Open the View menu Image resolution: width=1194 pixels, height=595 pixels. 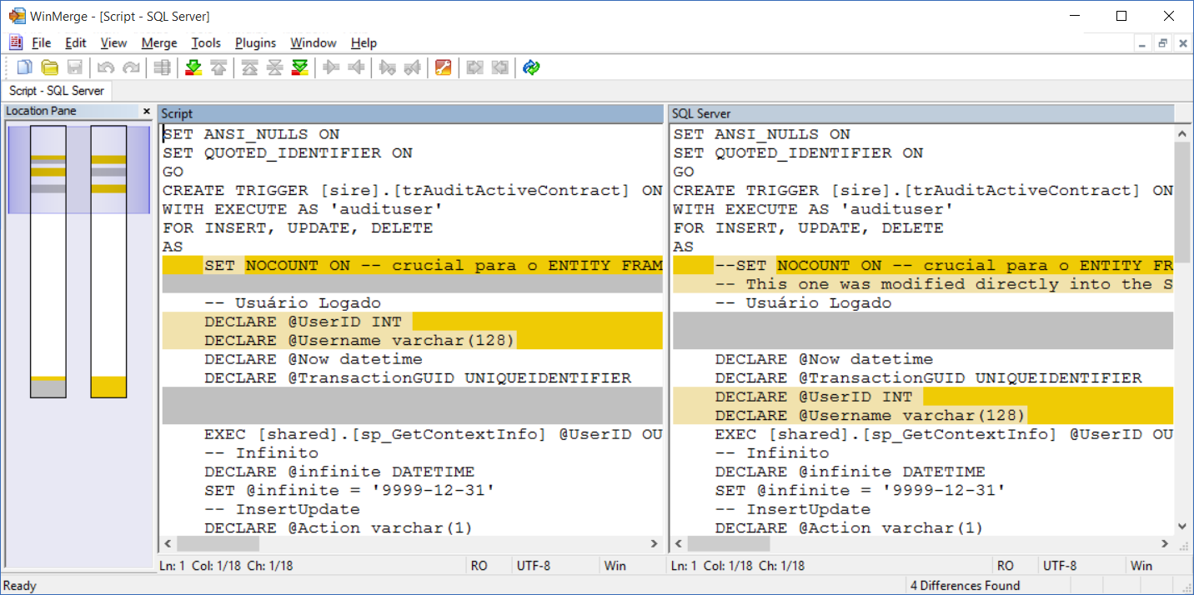point(113,42)
